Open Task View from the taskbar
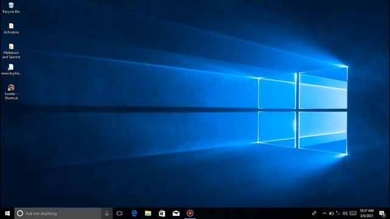Screen dimensions: 390x219 119,214
